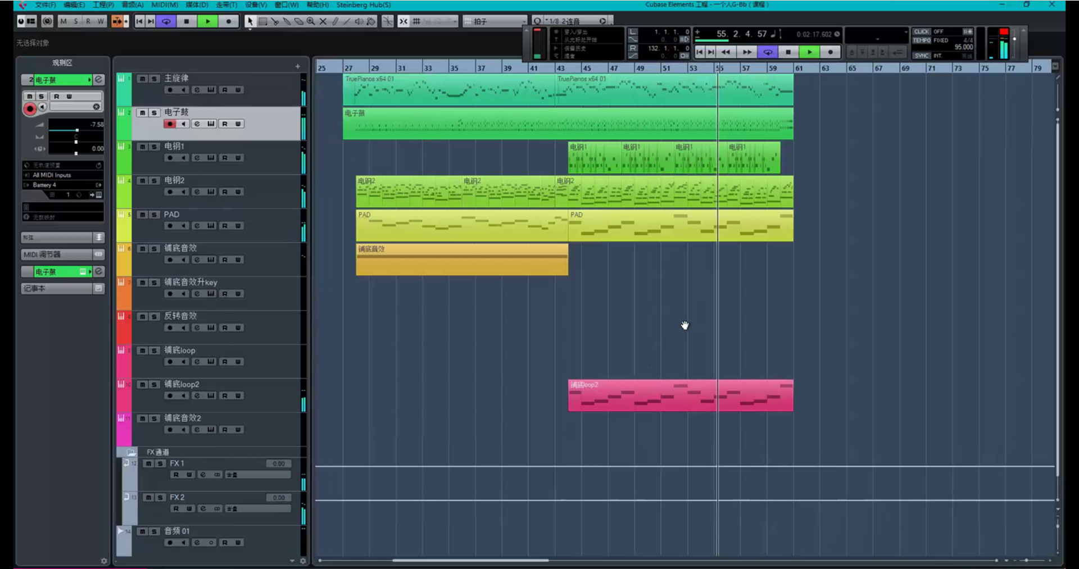
Task: Toggle monitor on 电钢2 track
Action: (183, 192)
